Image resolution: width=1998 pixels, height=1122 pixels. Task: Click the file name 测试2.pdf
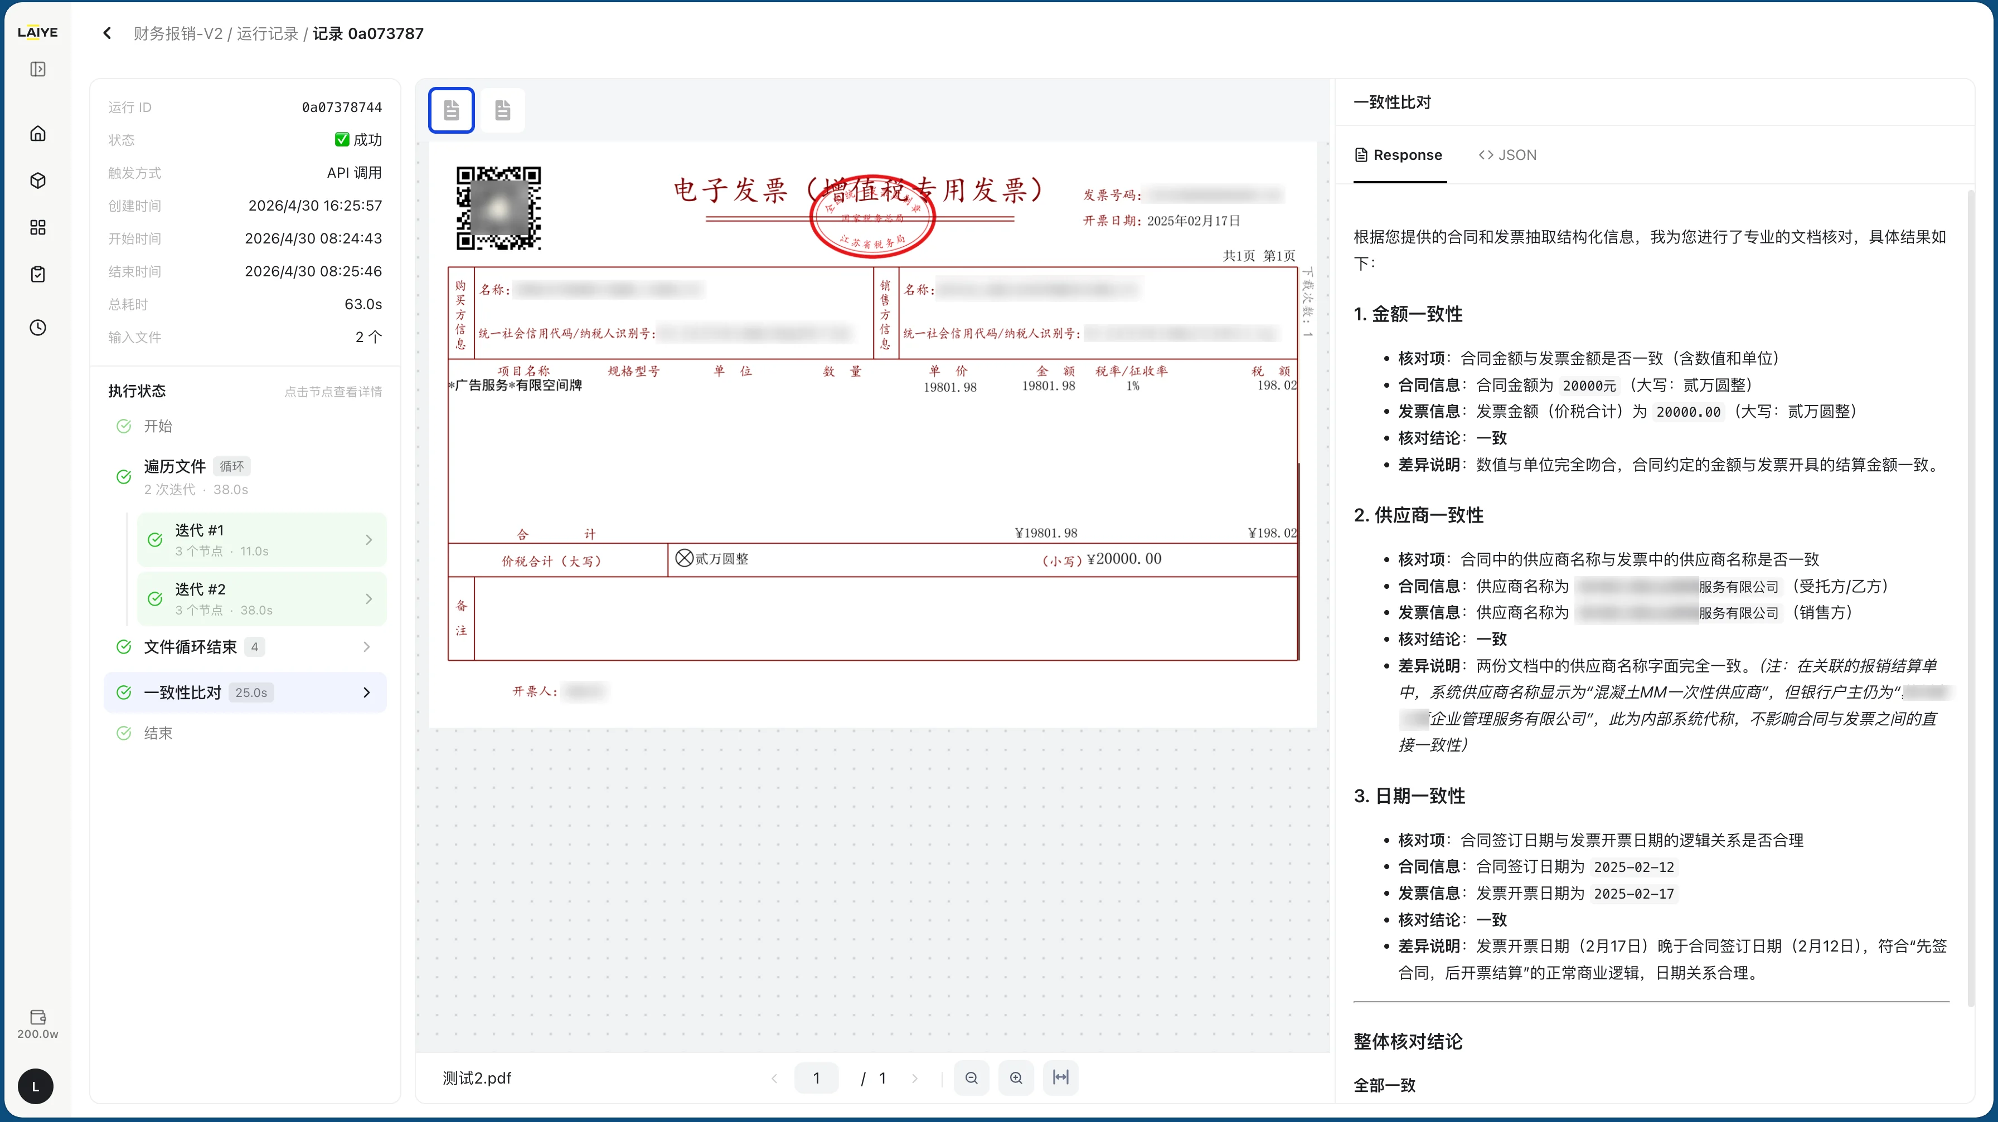pos(477,1078)
